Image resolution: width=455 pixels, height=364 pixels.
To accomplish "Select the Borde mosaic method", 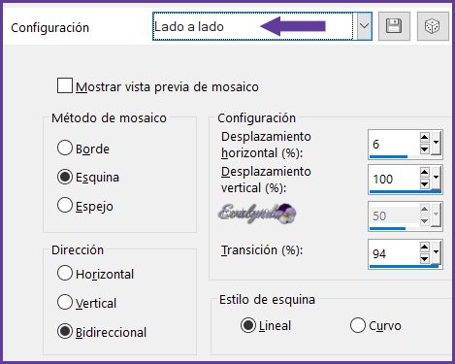I will pos(65,148).
